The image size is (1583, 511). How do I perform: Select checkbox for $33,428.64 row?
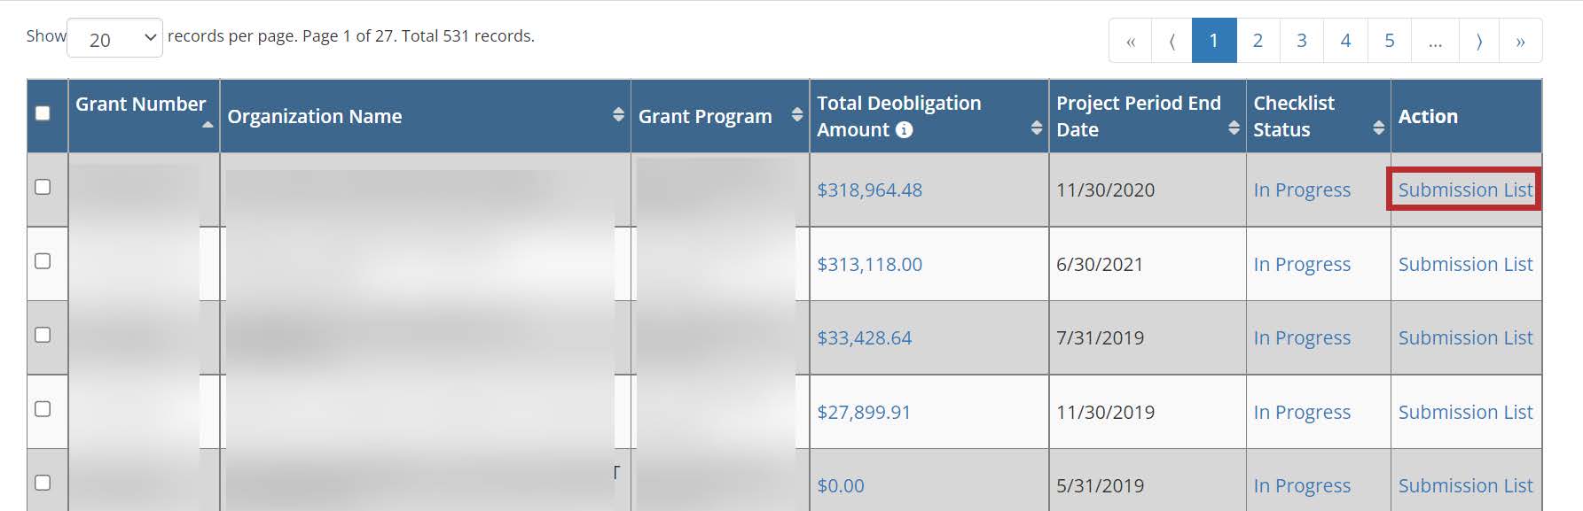click(x=43, y=335)
